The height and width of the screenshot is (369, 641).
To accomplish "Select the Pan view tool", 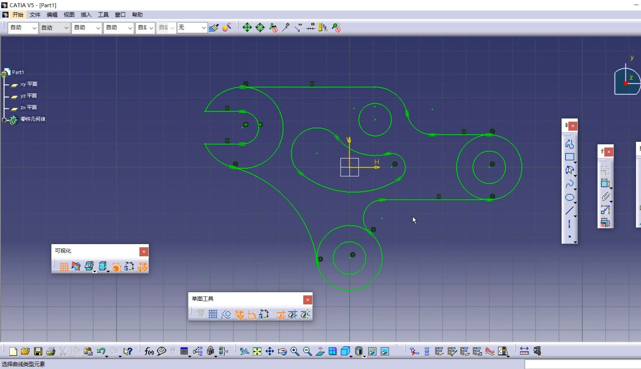I will click(x=269, y=351).
